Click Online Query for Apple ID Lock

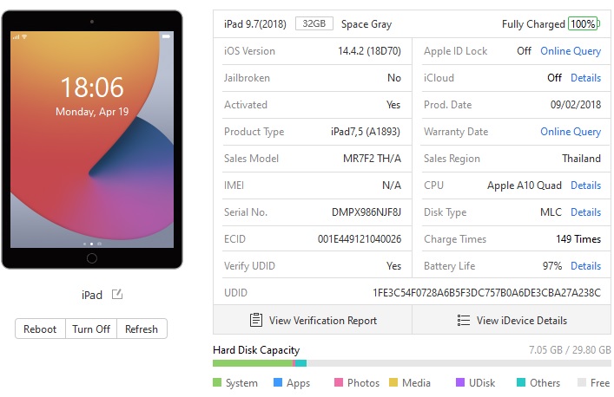point(571,51)
